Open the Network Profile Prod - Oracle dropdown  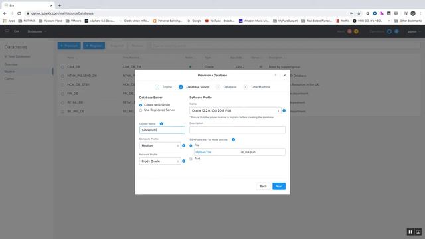(x=160, y=161)
